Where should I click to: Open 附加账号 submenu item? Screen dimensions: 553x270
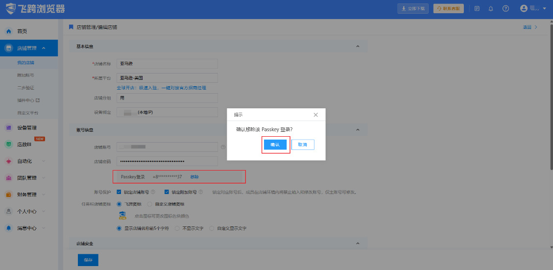click(26, 75)
